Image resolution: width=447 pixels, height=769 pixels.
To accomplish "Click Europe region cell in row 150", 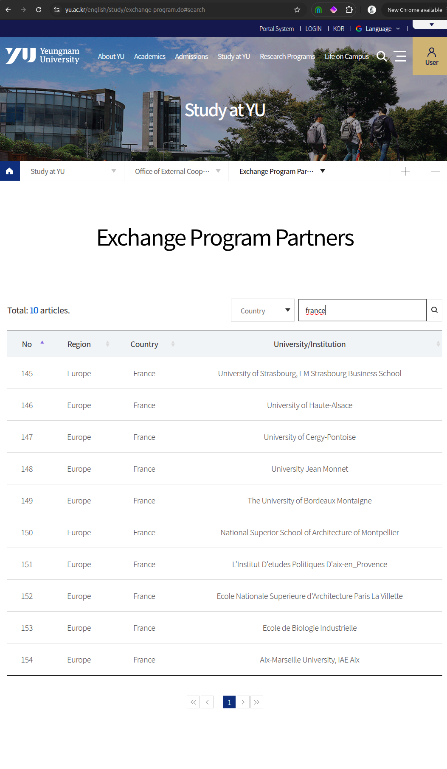I will tap(79, 532).
